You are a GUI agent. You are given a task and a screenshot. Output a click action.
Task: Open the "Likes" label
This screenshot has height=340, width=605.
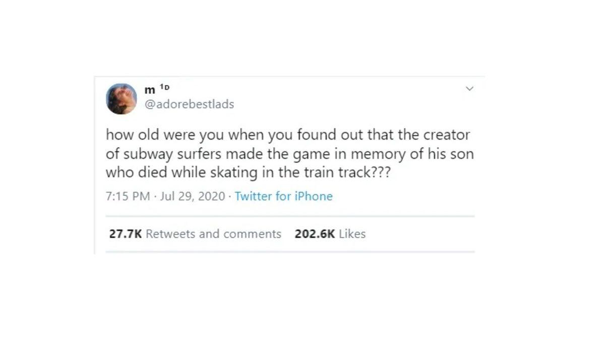pos(352,234)
